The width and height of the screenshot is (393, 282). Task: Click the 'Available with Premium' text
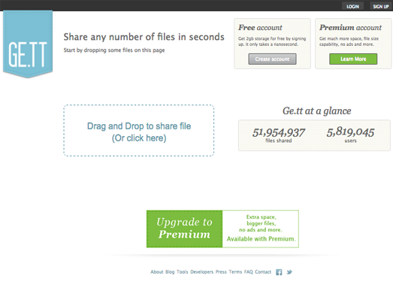[261, 238]
